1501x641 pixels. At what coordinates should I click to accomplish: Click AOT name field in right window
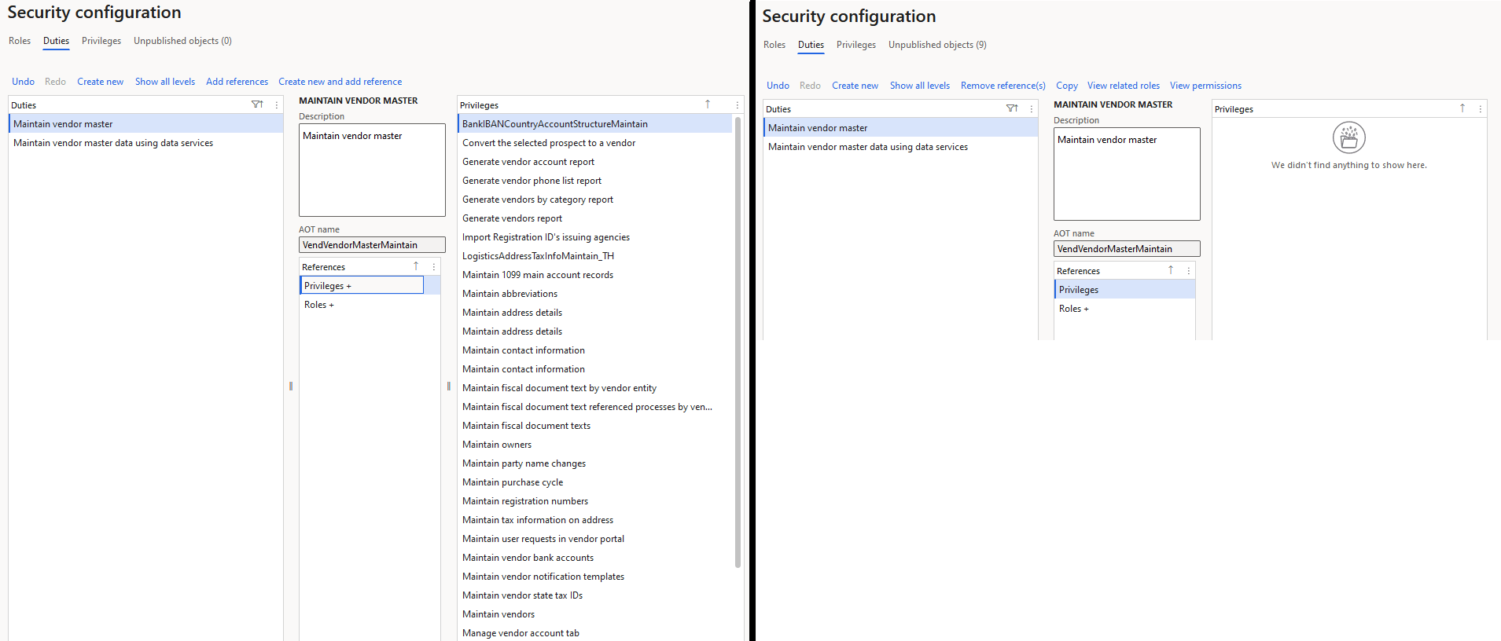pyautogui.click(x=1127, y=249)
